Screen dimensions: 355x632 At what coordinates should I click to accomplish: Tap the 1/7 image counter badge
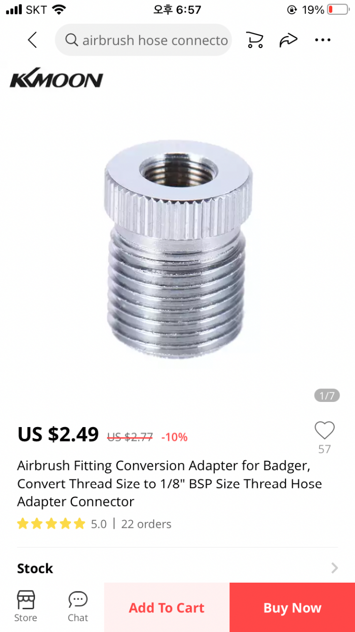pos(327,395)
